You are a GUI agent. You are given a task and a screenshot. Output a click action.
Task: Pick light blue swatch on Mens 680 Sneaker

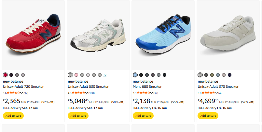pyautogui.click(x=135, y=75)
